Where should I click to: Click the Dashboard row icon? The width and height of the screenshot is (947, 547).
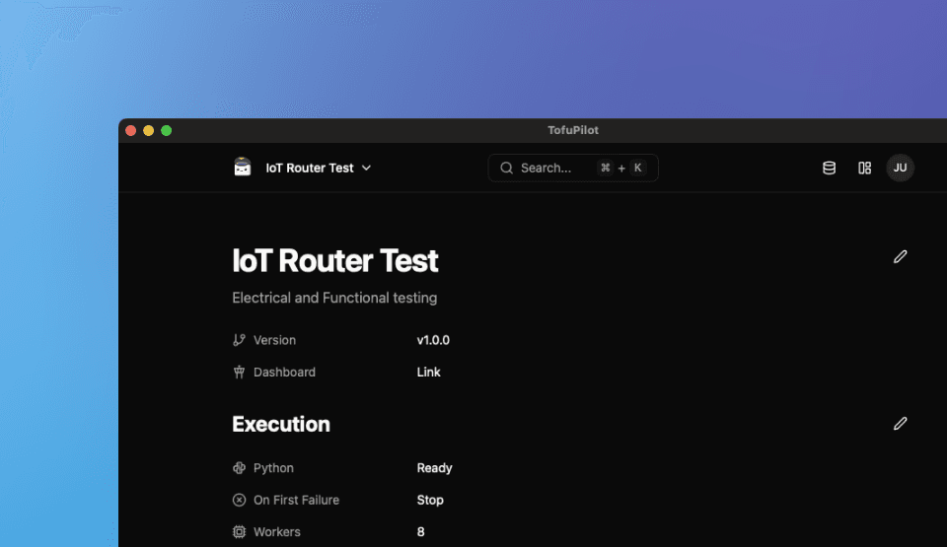[239, 373]
